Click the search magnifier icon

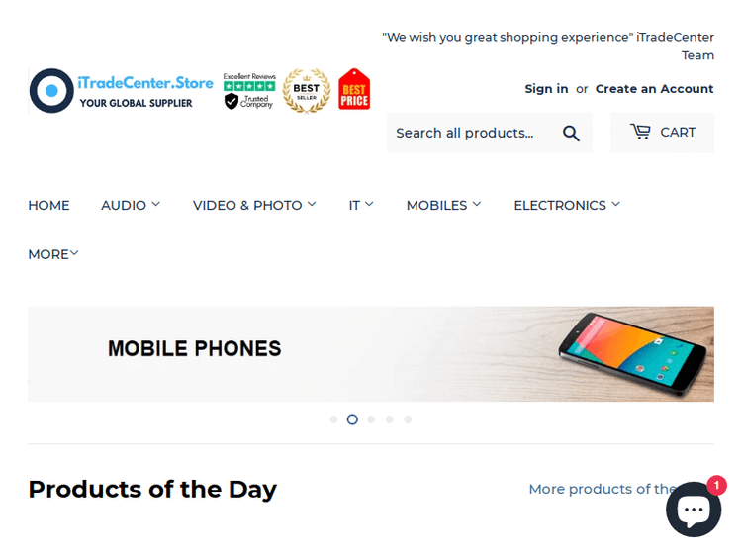click(x=571, y=133)
